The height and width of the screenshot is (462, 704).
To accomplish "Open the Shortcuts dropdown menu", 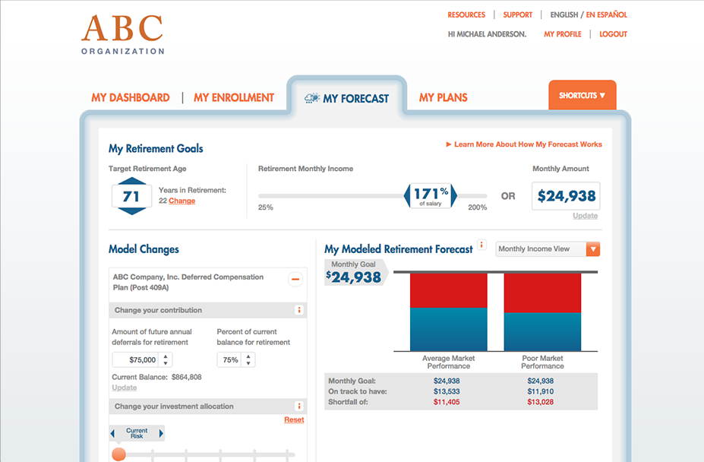I will (582, 95).
